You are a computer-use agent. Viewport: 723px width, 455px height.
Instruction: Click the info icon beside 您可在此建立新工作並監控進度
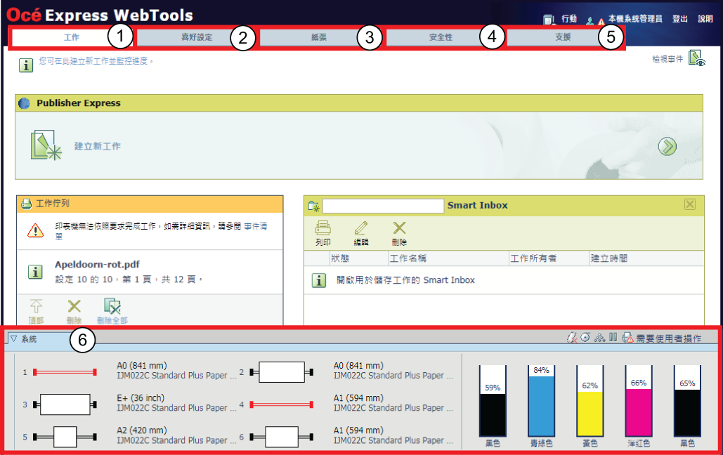click(26, 65)
